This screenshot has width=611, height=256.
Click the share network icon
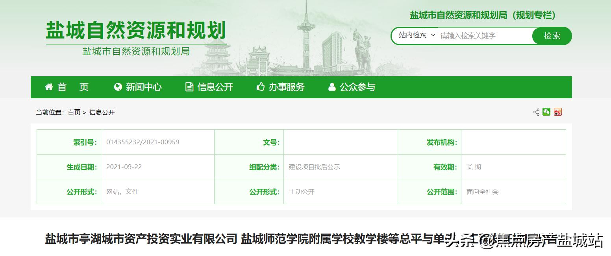pyautogui.click(x=535, y=112)
